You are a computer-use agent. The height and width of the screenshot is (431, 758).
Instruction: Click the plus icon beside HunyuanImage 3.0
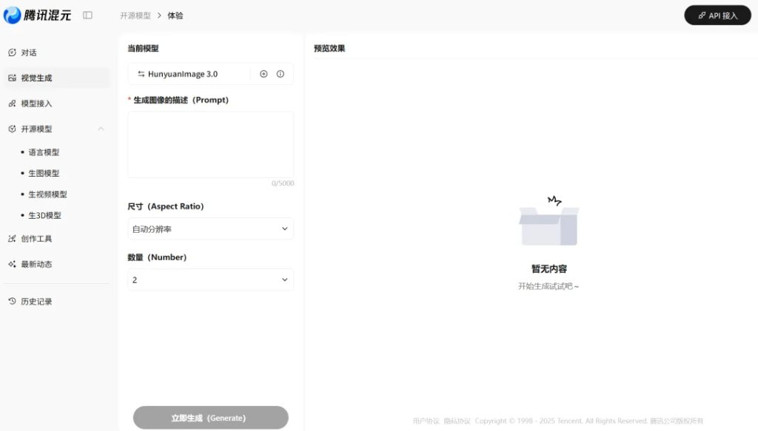pos(264,74)
